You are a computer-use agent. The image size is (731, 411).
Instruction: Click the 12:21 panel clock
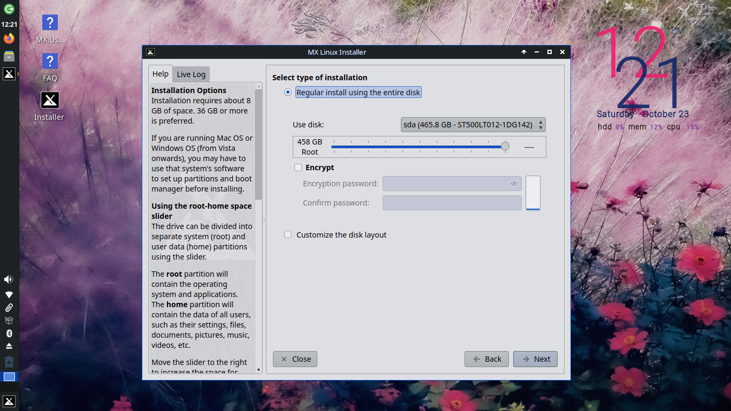pos(9,24)
